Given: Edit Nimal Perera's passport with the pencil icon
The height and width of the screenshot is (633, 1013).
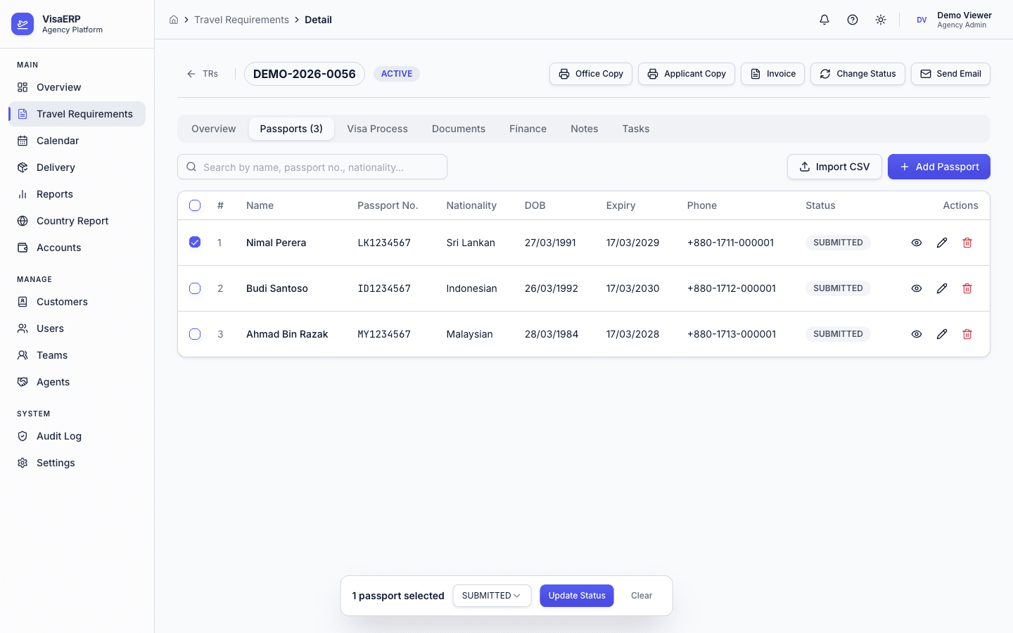Looking at the screenshot, I should click(942, 243).
